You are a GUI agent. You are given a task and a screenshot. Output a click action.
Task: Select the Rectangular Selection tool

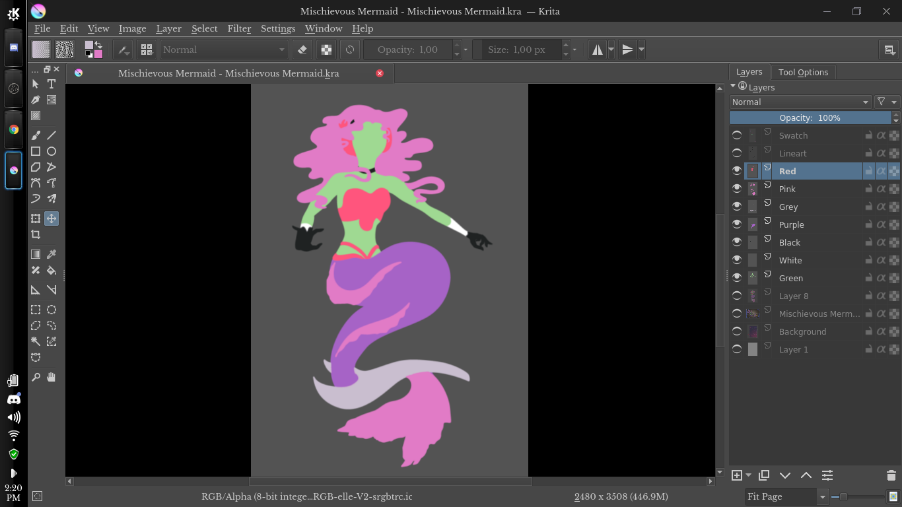tap(36, 310)
